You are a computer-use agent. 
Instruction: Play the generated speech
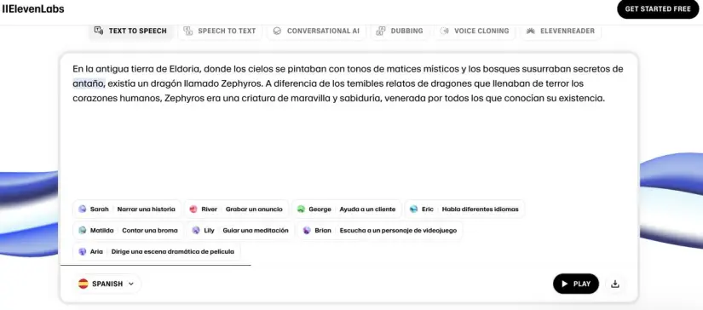click(576, 284)
